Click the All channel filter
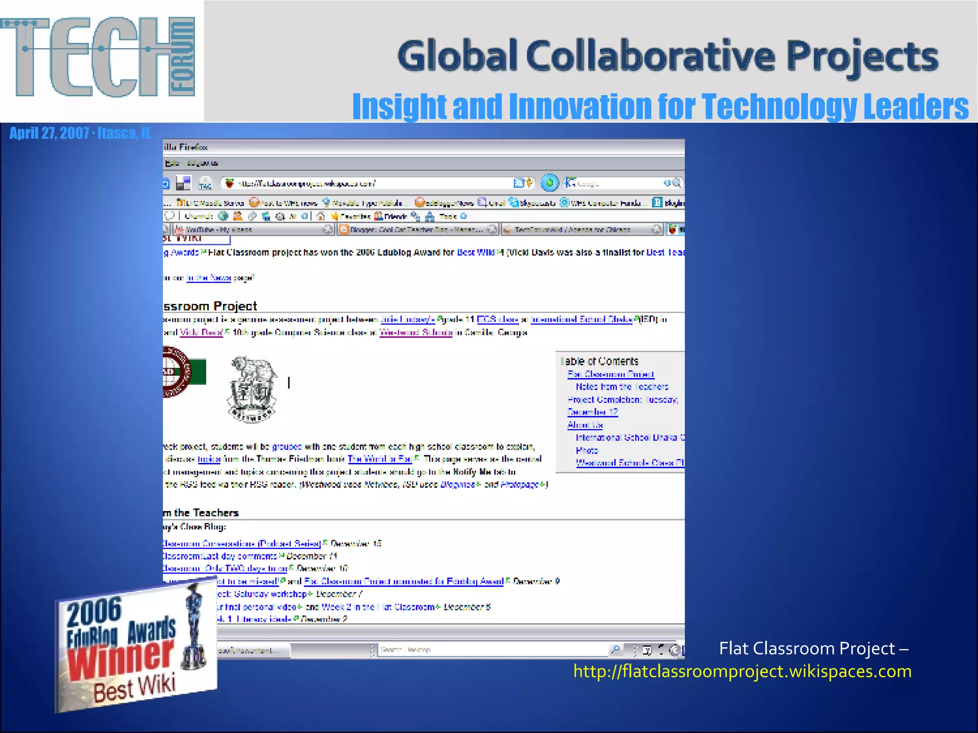Viewport: 978px width, 733px height. coord(293,216)
